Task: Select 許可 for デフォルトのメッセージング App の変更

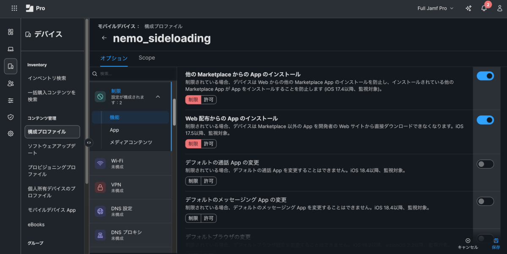Action: 209,218
